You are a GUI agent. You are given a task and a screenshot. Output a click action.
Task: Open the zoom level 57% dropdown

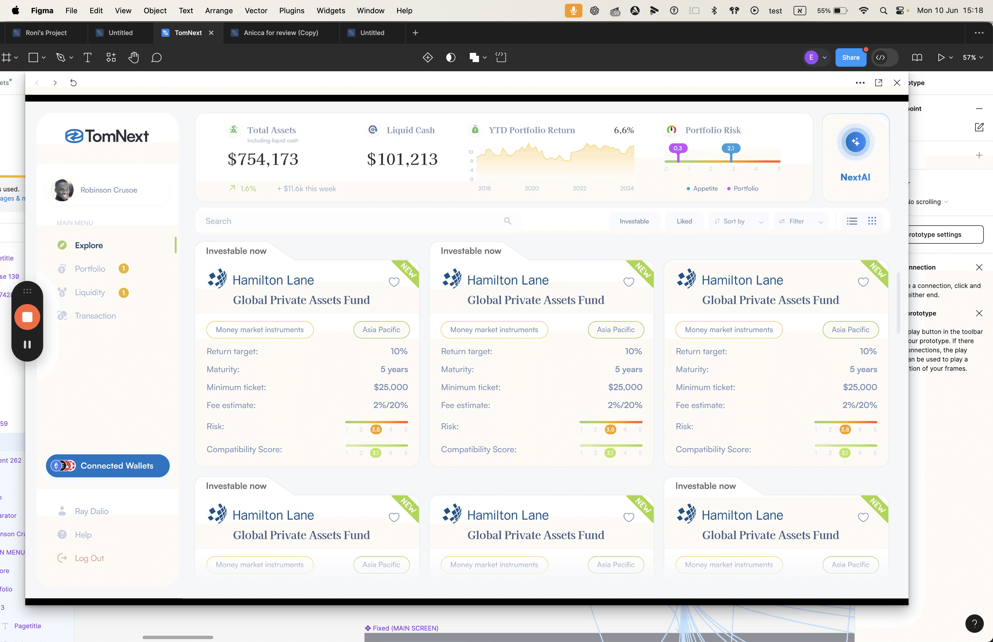[x=973, y=57]
